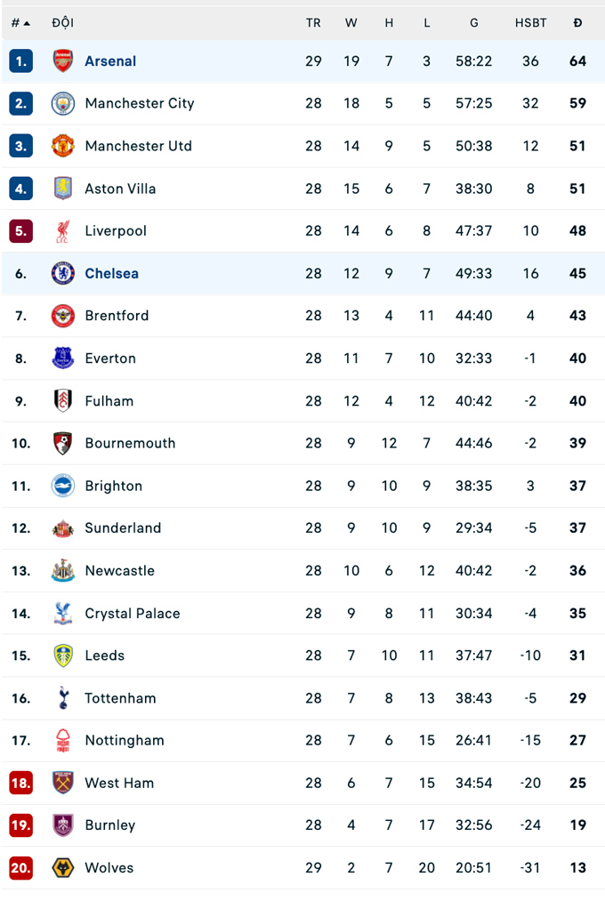Select the Đ points column header
Viewport: 605px width, 901px height.
(577, 23)
